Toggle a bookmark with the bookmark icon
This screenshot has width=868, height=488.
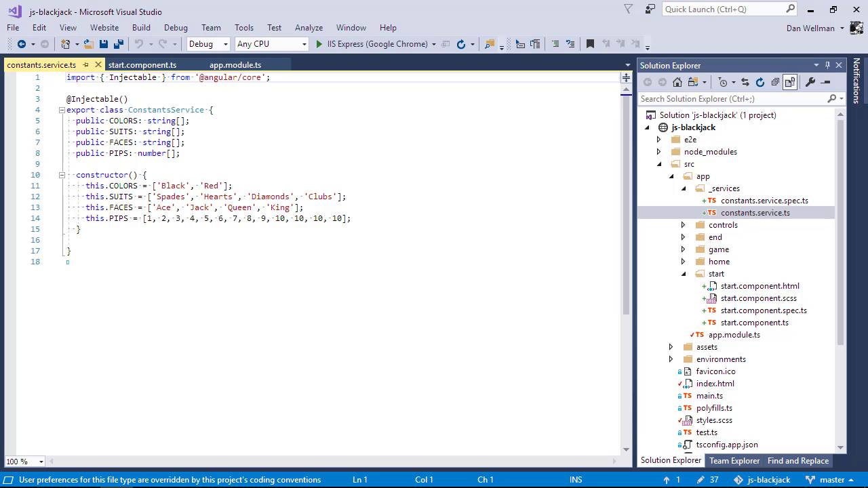click(590, 44)
